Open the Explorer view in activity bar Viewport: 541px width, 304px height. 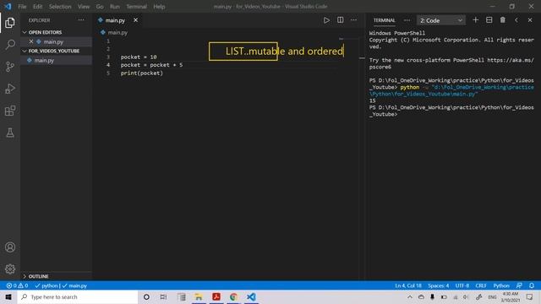10,23
